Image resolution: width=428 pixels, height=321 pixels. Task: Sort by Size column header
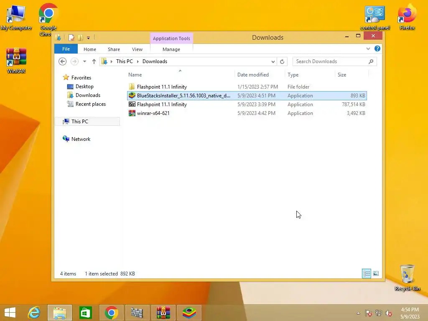(352, 74)
